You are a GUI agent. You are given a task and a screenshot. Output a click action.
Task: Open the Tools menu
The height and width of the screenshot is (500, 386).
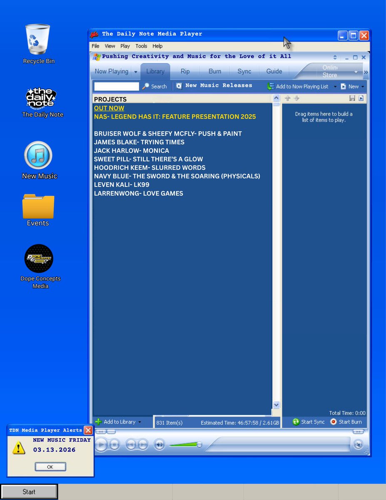point(142,46)
